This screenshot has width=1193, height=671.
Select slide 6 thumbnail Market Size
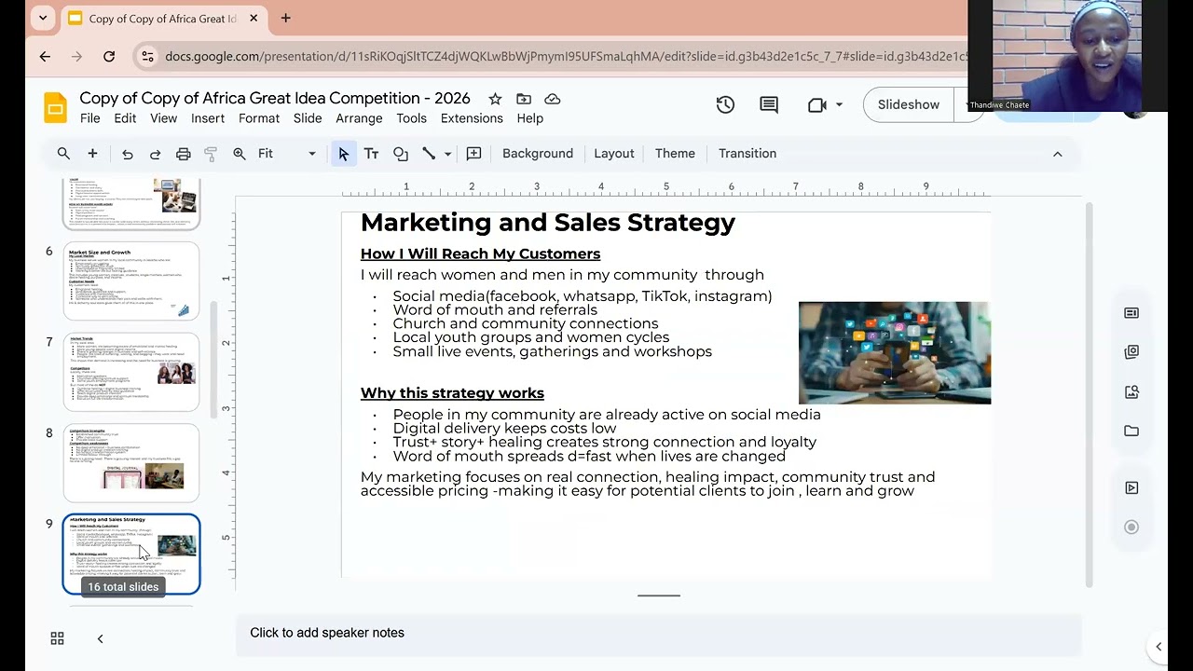(131, 281)
